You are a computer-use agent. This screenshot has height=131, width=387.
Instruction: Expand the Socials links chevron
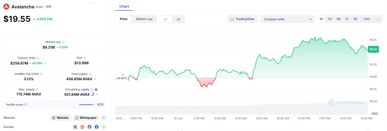pyautogui.click(x=103, y=127)
